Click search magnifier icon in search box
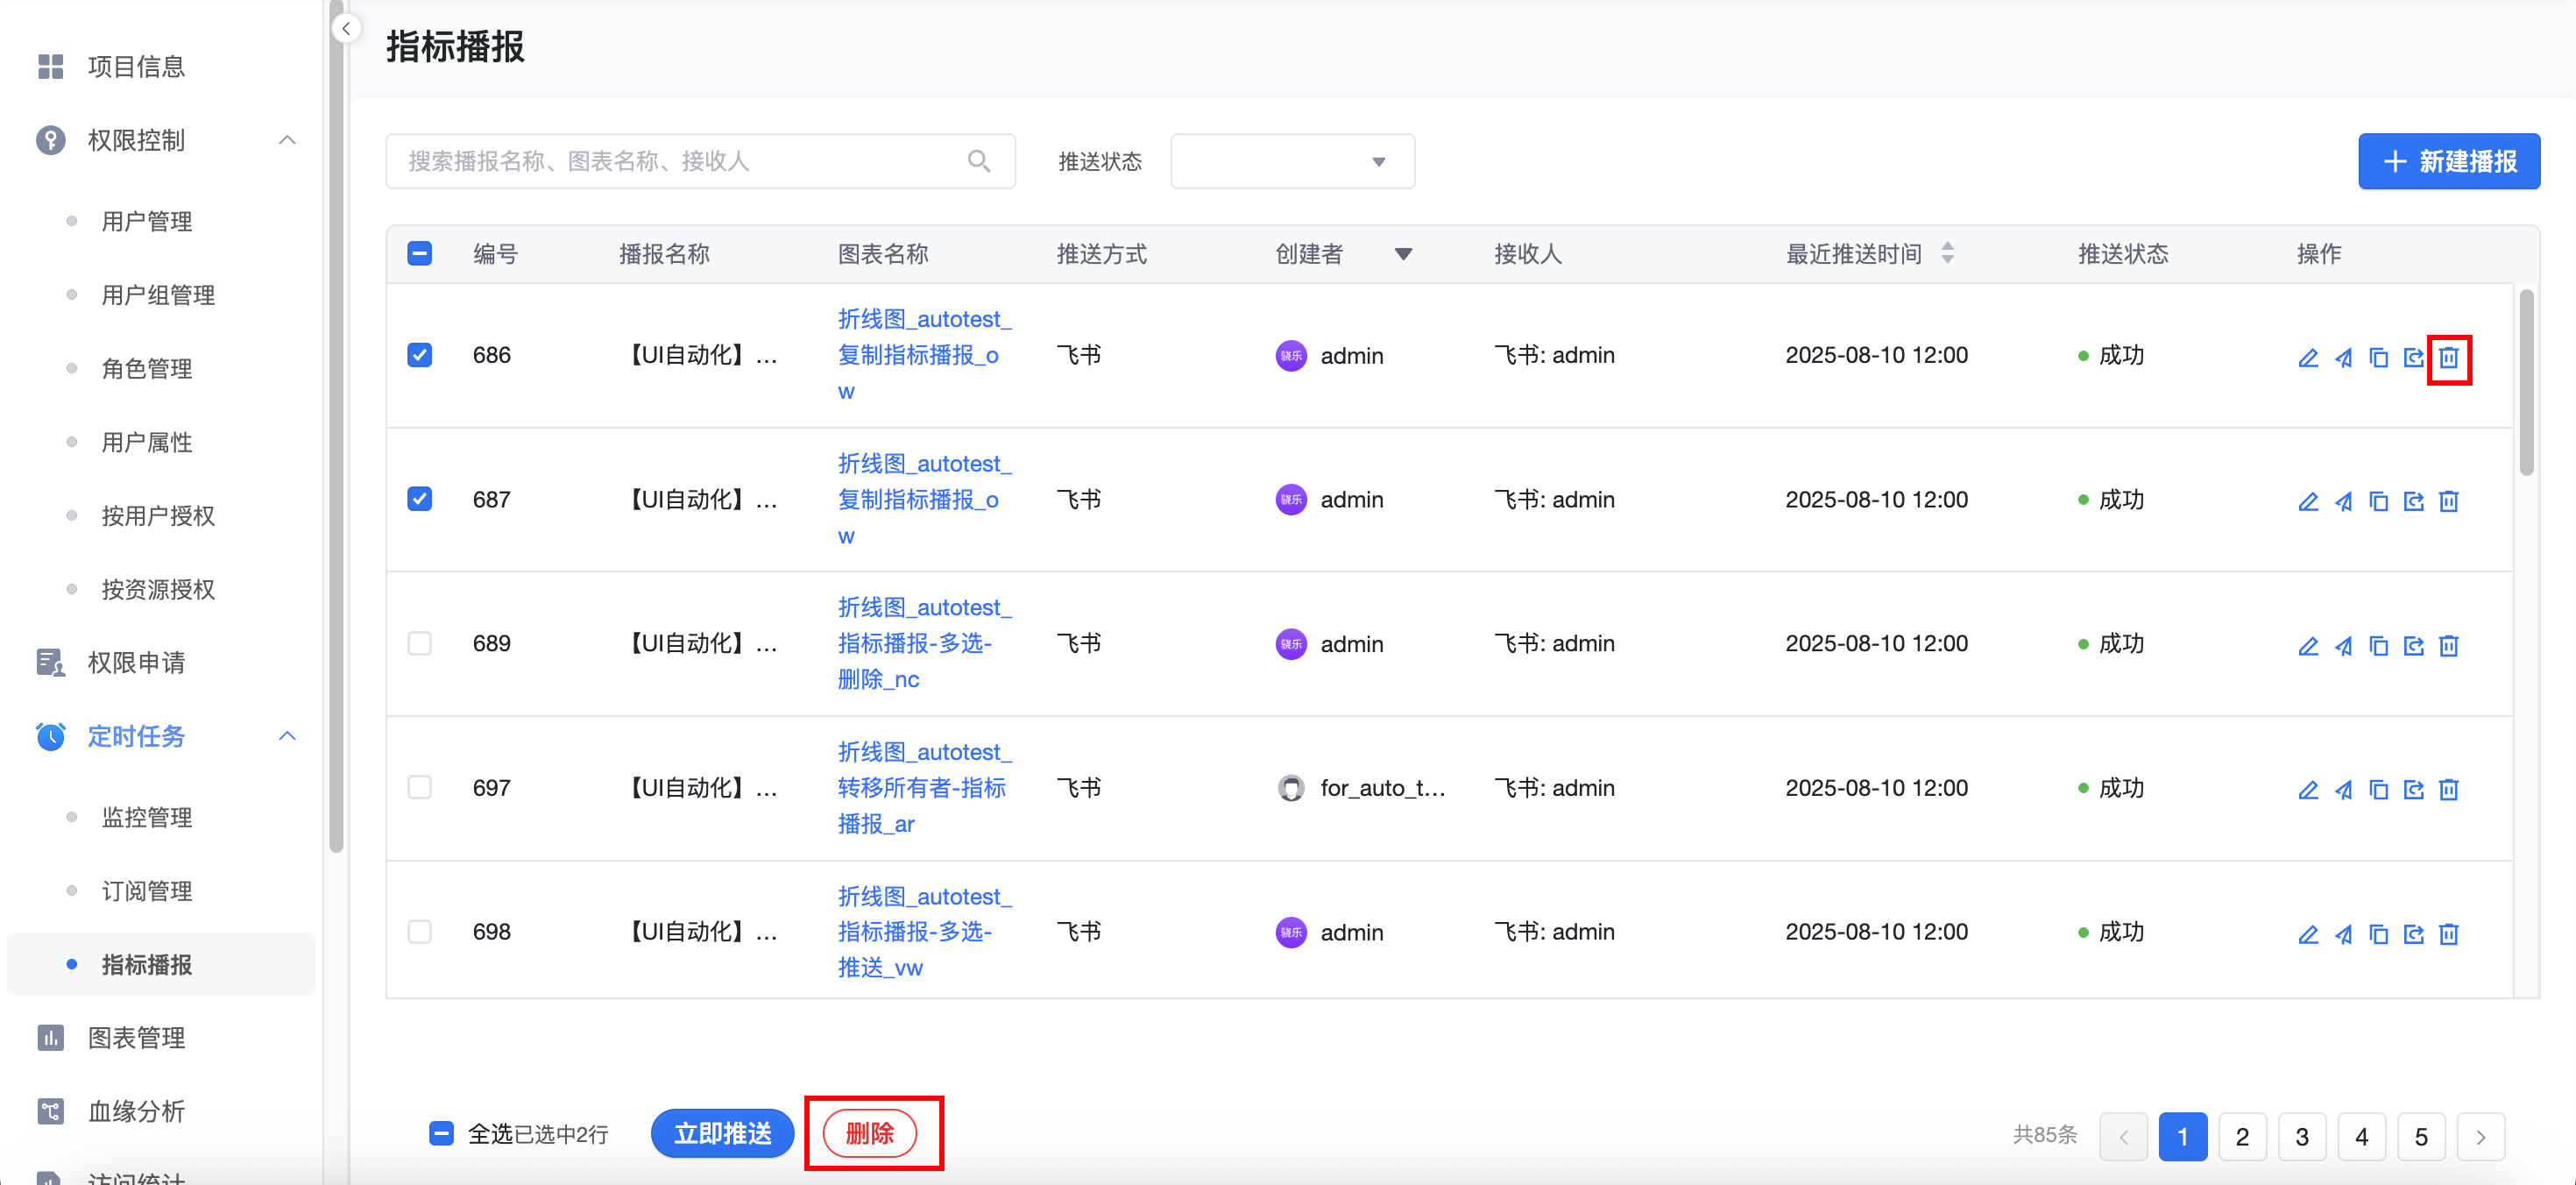Screen dimensions: 2576x1185 pos(978,161)
